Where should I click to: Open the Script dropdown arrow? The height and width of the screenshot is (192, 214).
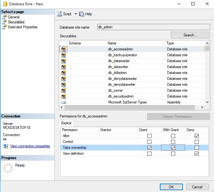76,14
